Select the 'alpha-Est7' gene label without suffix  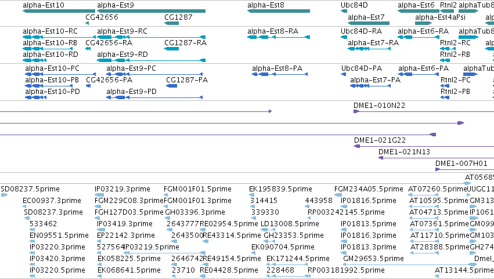pyautogui.click(x=366, y=17)
